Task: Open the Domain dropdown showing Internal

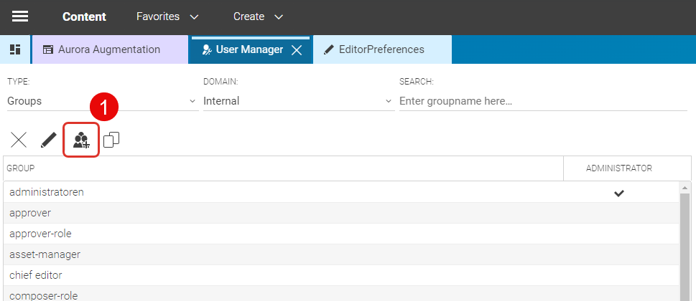Action: tap(297, 101)
